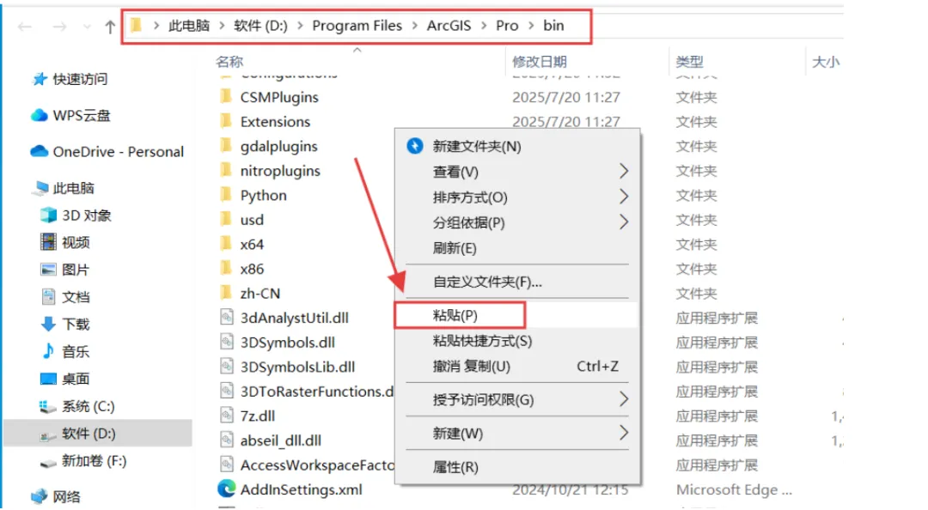
Task: Open 图片 picture icon in sidebar
Action: [48, 270]
